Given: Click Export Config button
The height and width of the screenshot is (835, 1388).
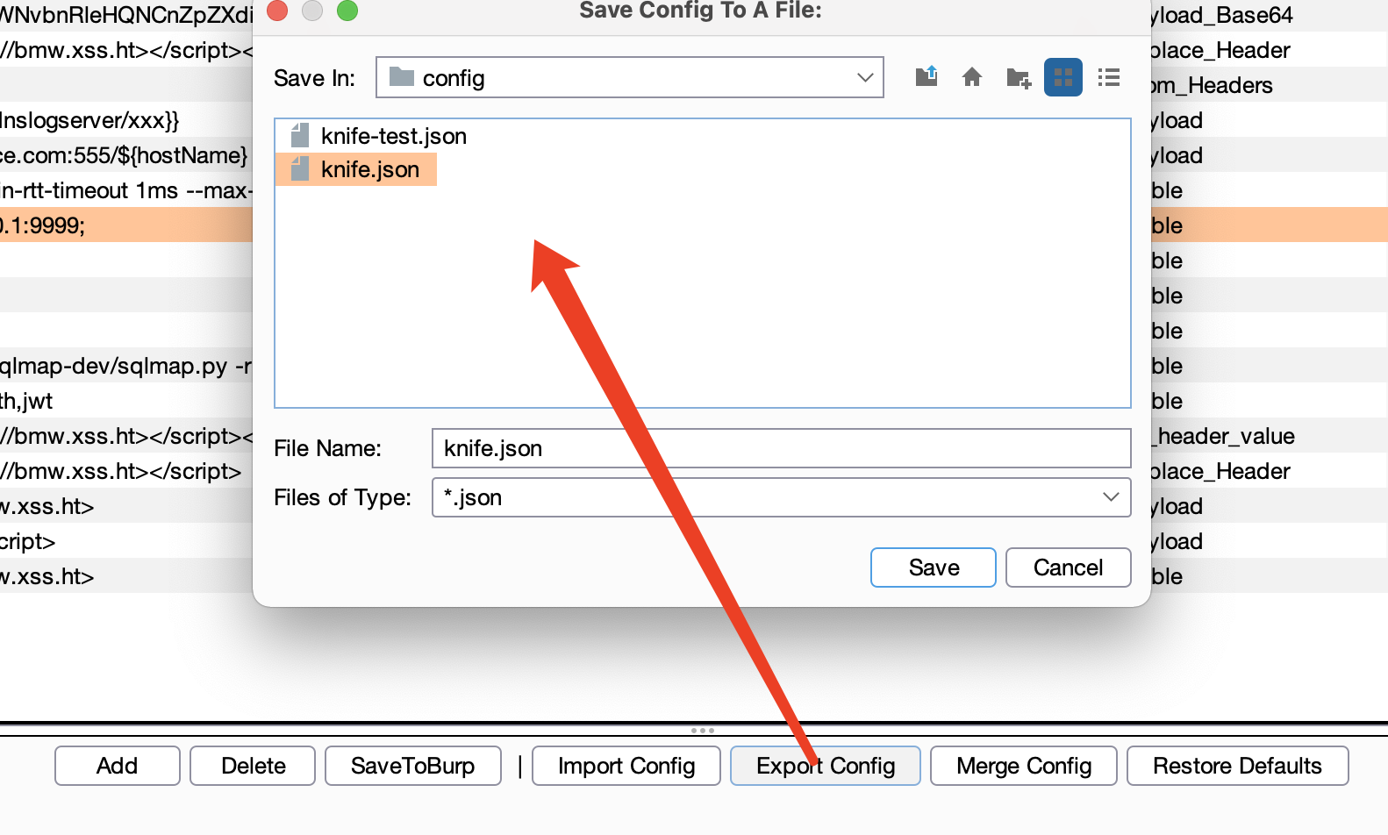Looking at the screenshot, I should pos(825,766).
